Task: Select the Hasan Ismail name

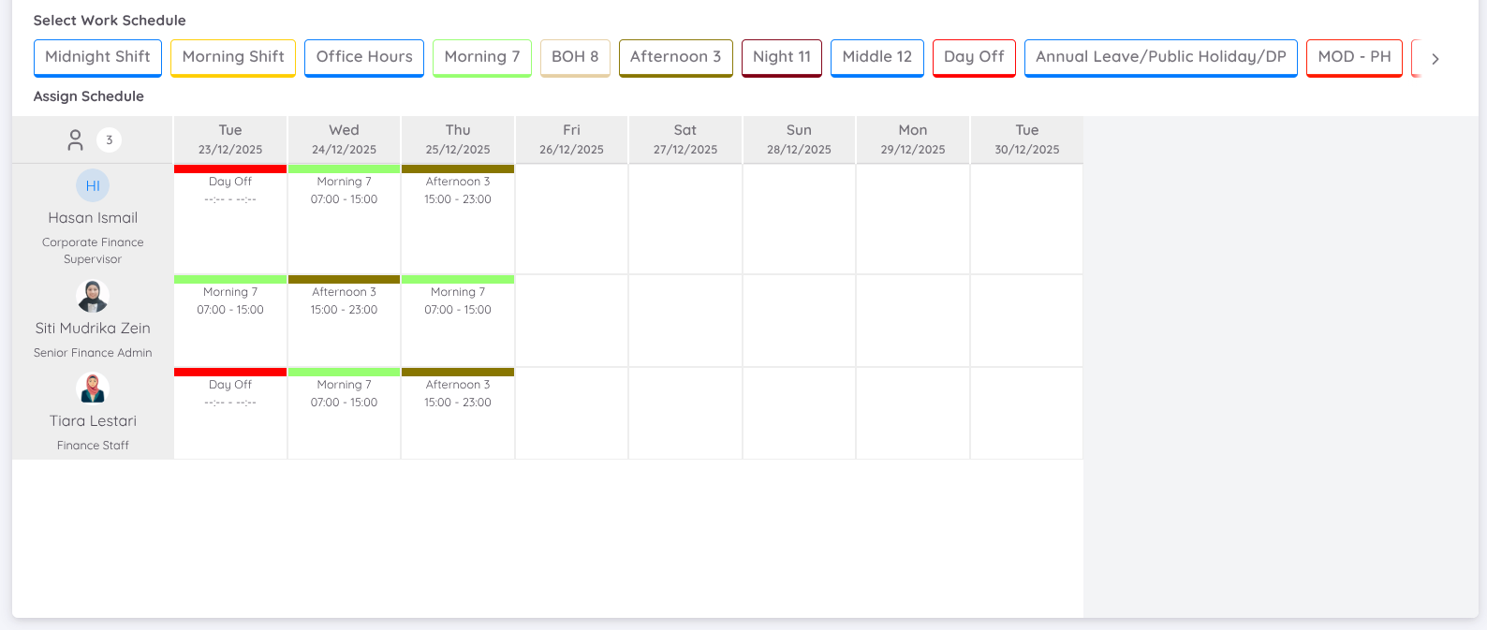Action: tap(93, 218)
